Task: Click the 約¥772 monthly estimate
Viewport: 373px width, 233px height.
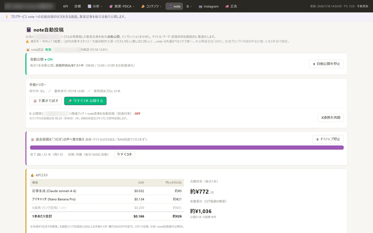Action: (x=199, y=192)
